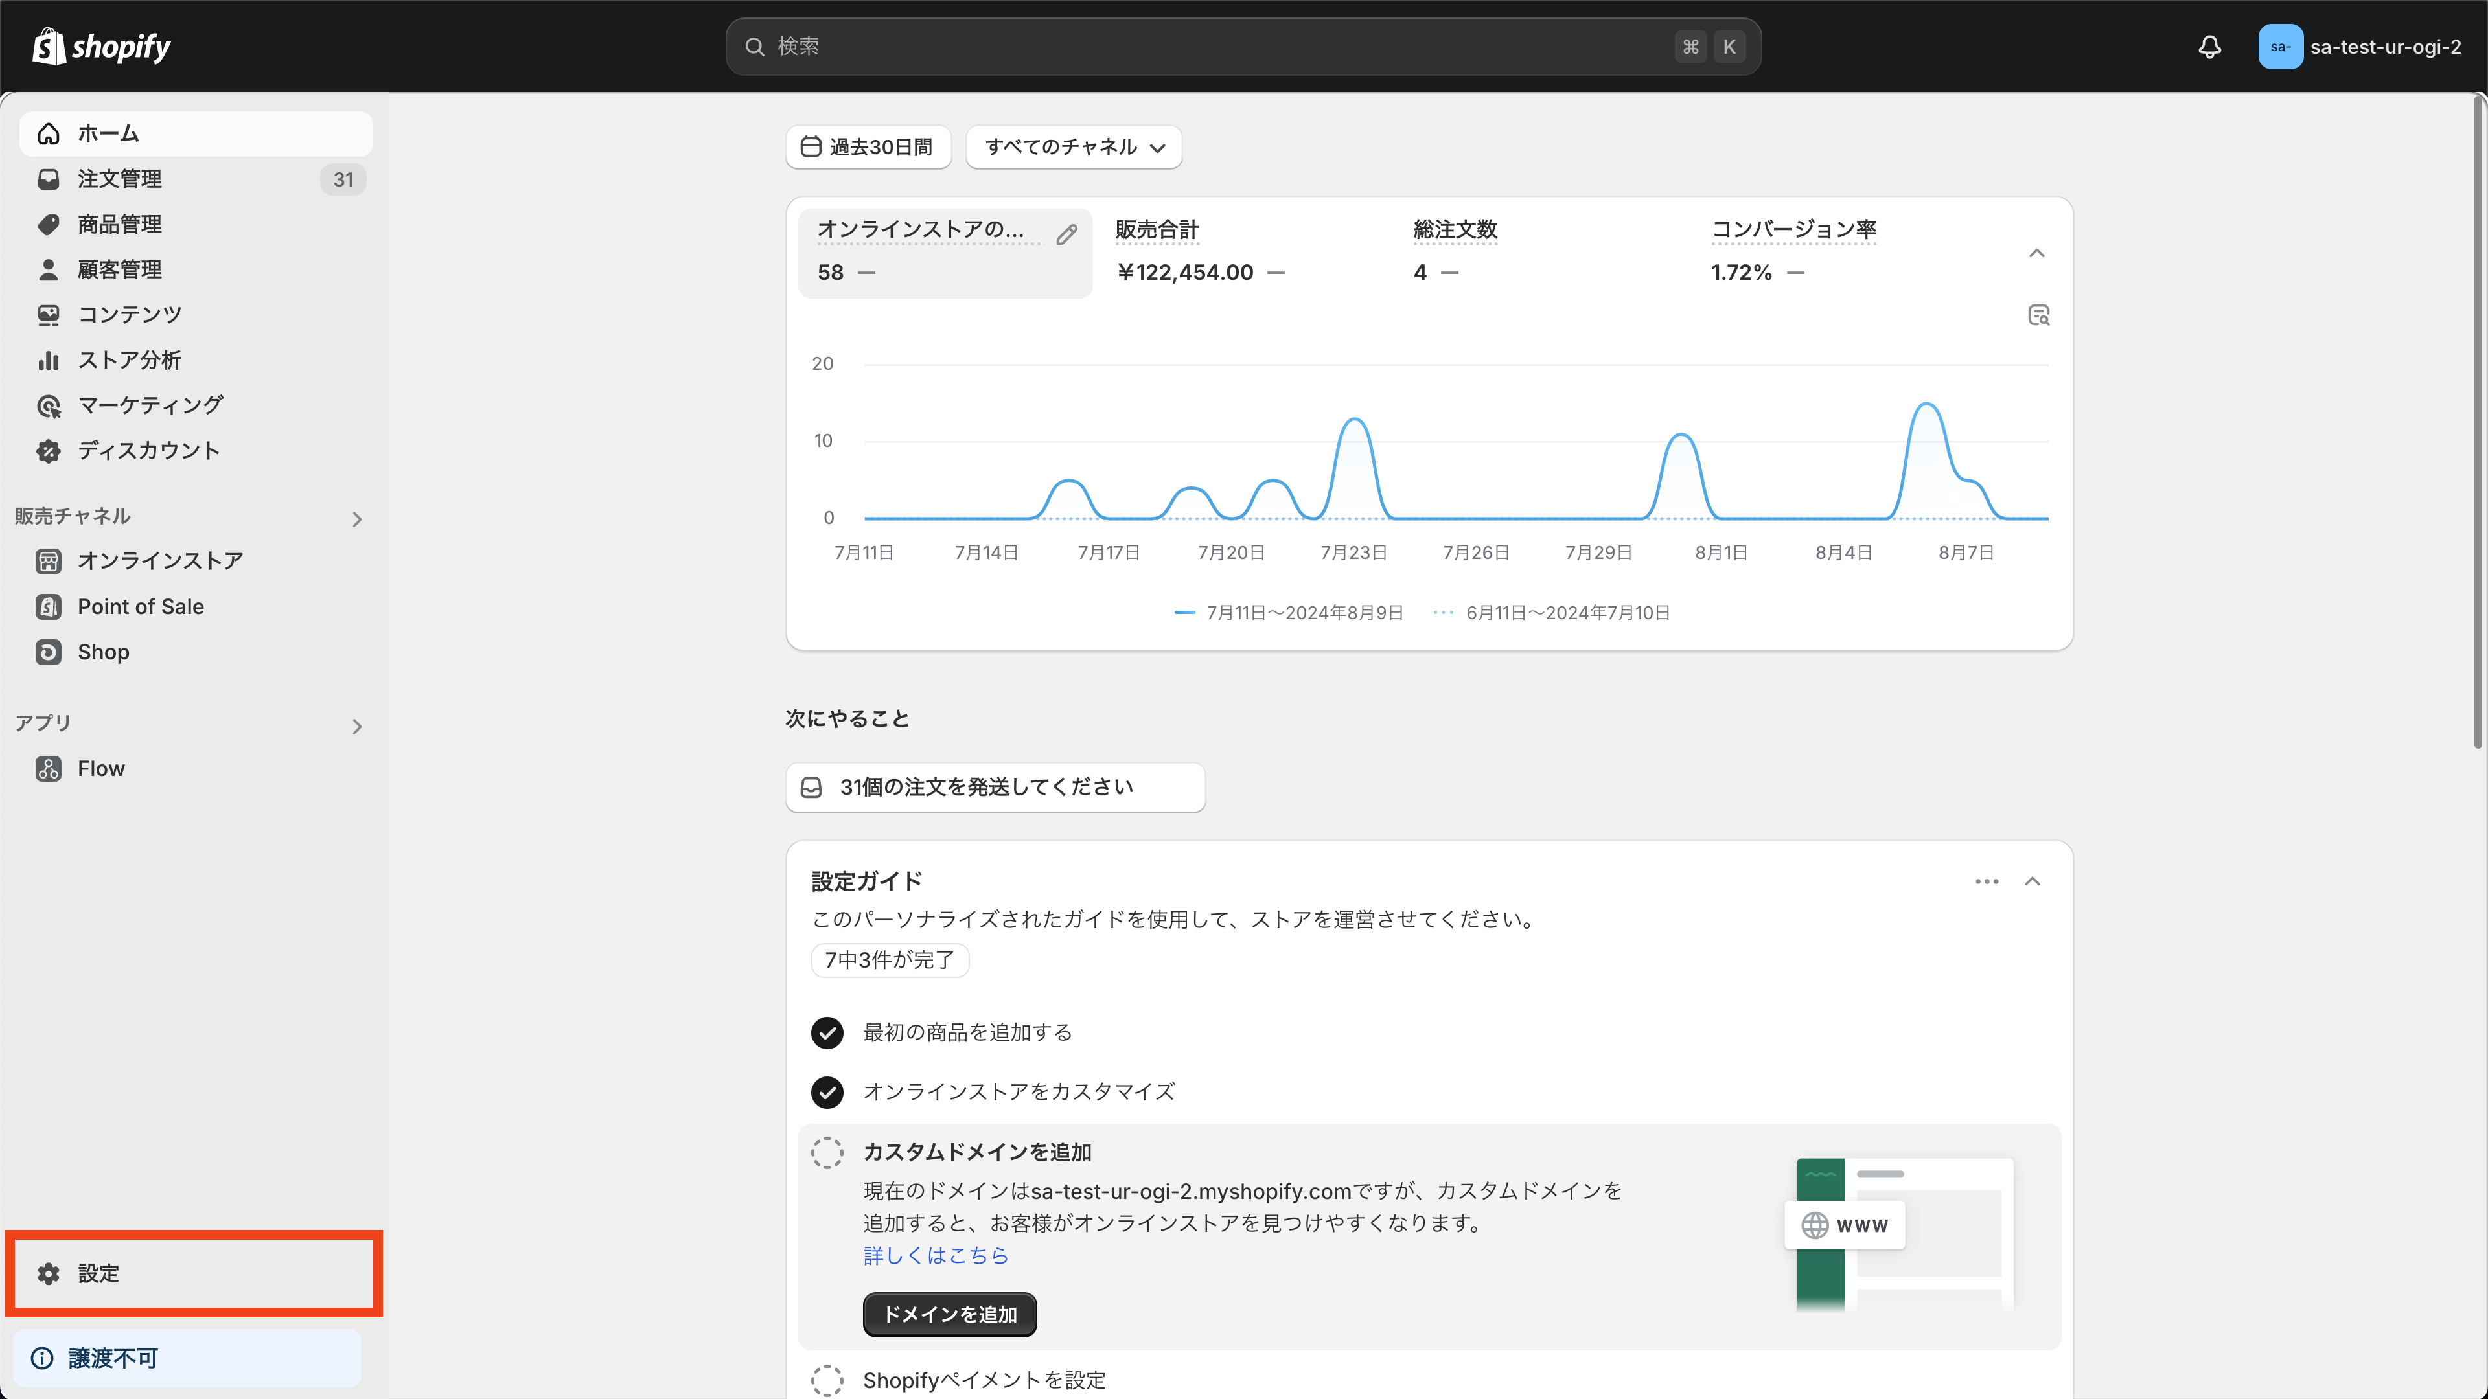Viewport: 2488px width, 1399px height.
Task: Click the 検索 search field
Action: pyautogui.click(x=1217, y=47)
